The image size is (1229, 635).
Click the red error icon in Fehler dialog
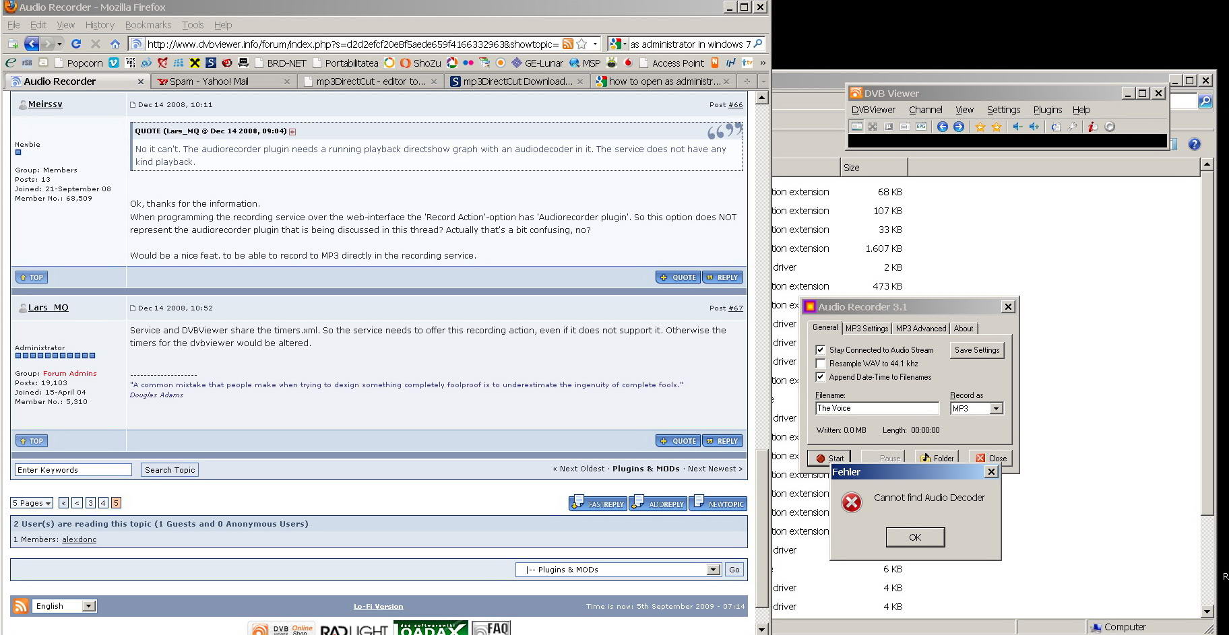852,502
